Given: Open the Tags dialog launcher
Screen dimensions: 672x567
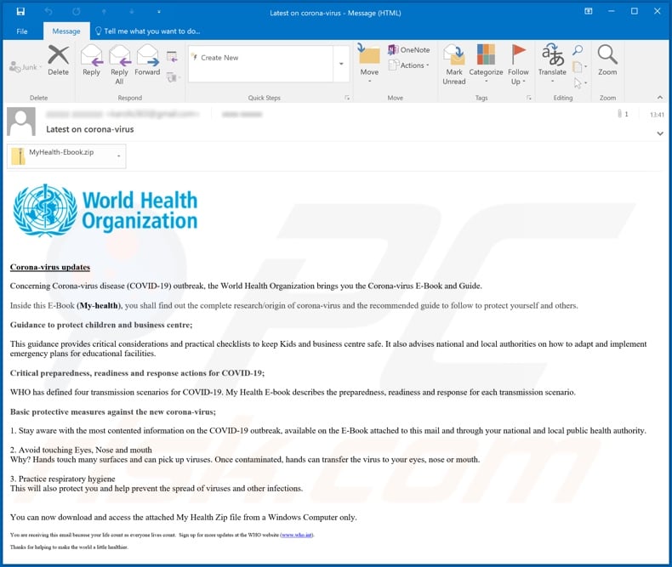Looking at the screenshot, I should [x=529, y=98].
